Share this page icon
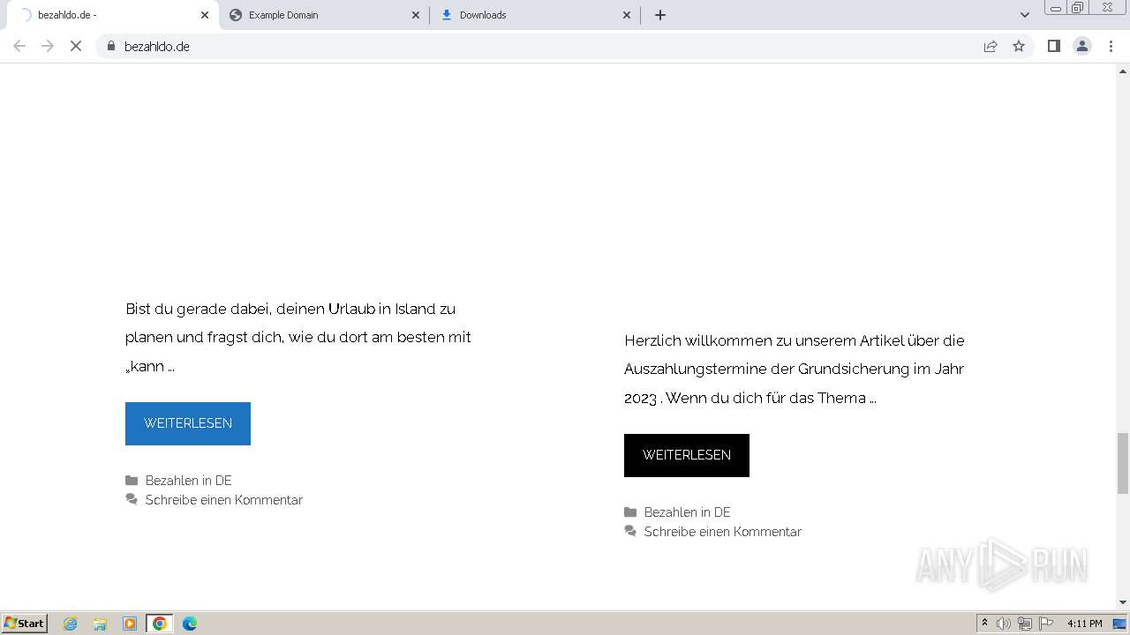This screenshot has height=635, width=1130. pos(991,46)
